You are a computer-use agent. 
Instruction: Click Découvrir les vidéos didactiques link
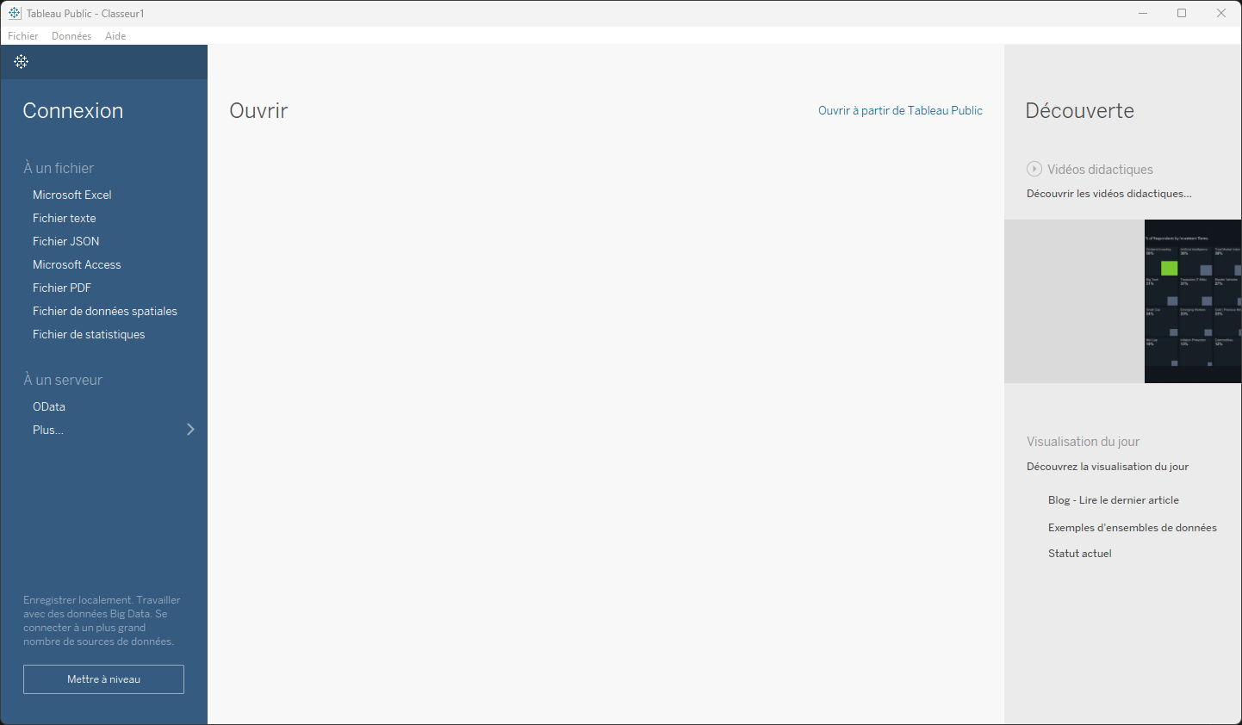coord(1109,194)
